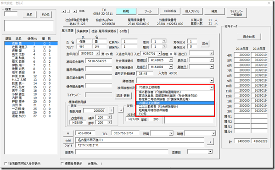Select 二以上勤務者（社会保険按分） option
275x170 pixels.
175,106
